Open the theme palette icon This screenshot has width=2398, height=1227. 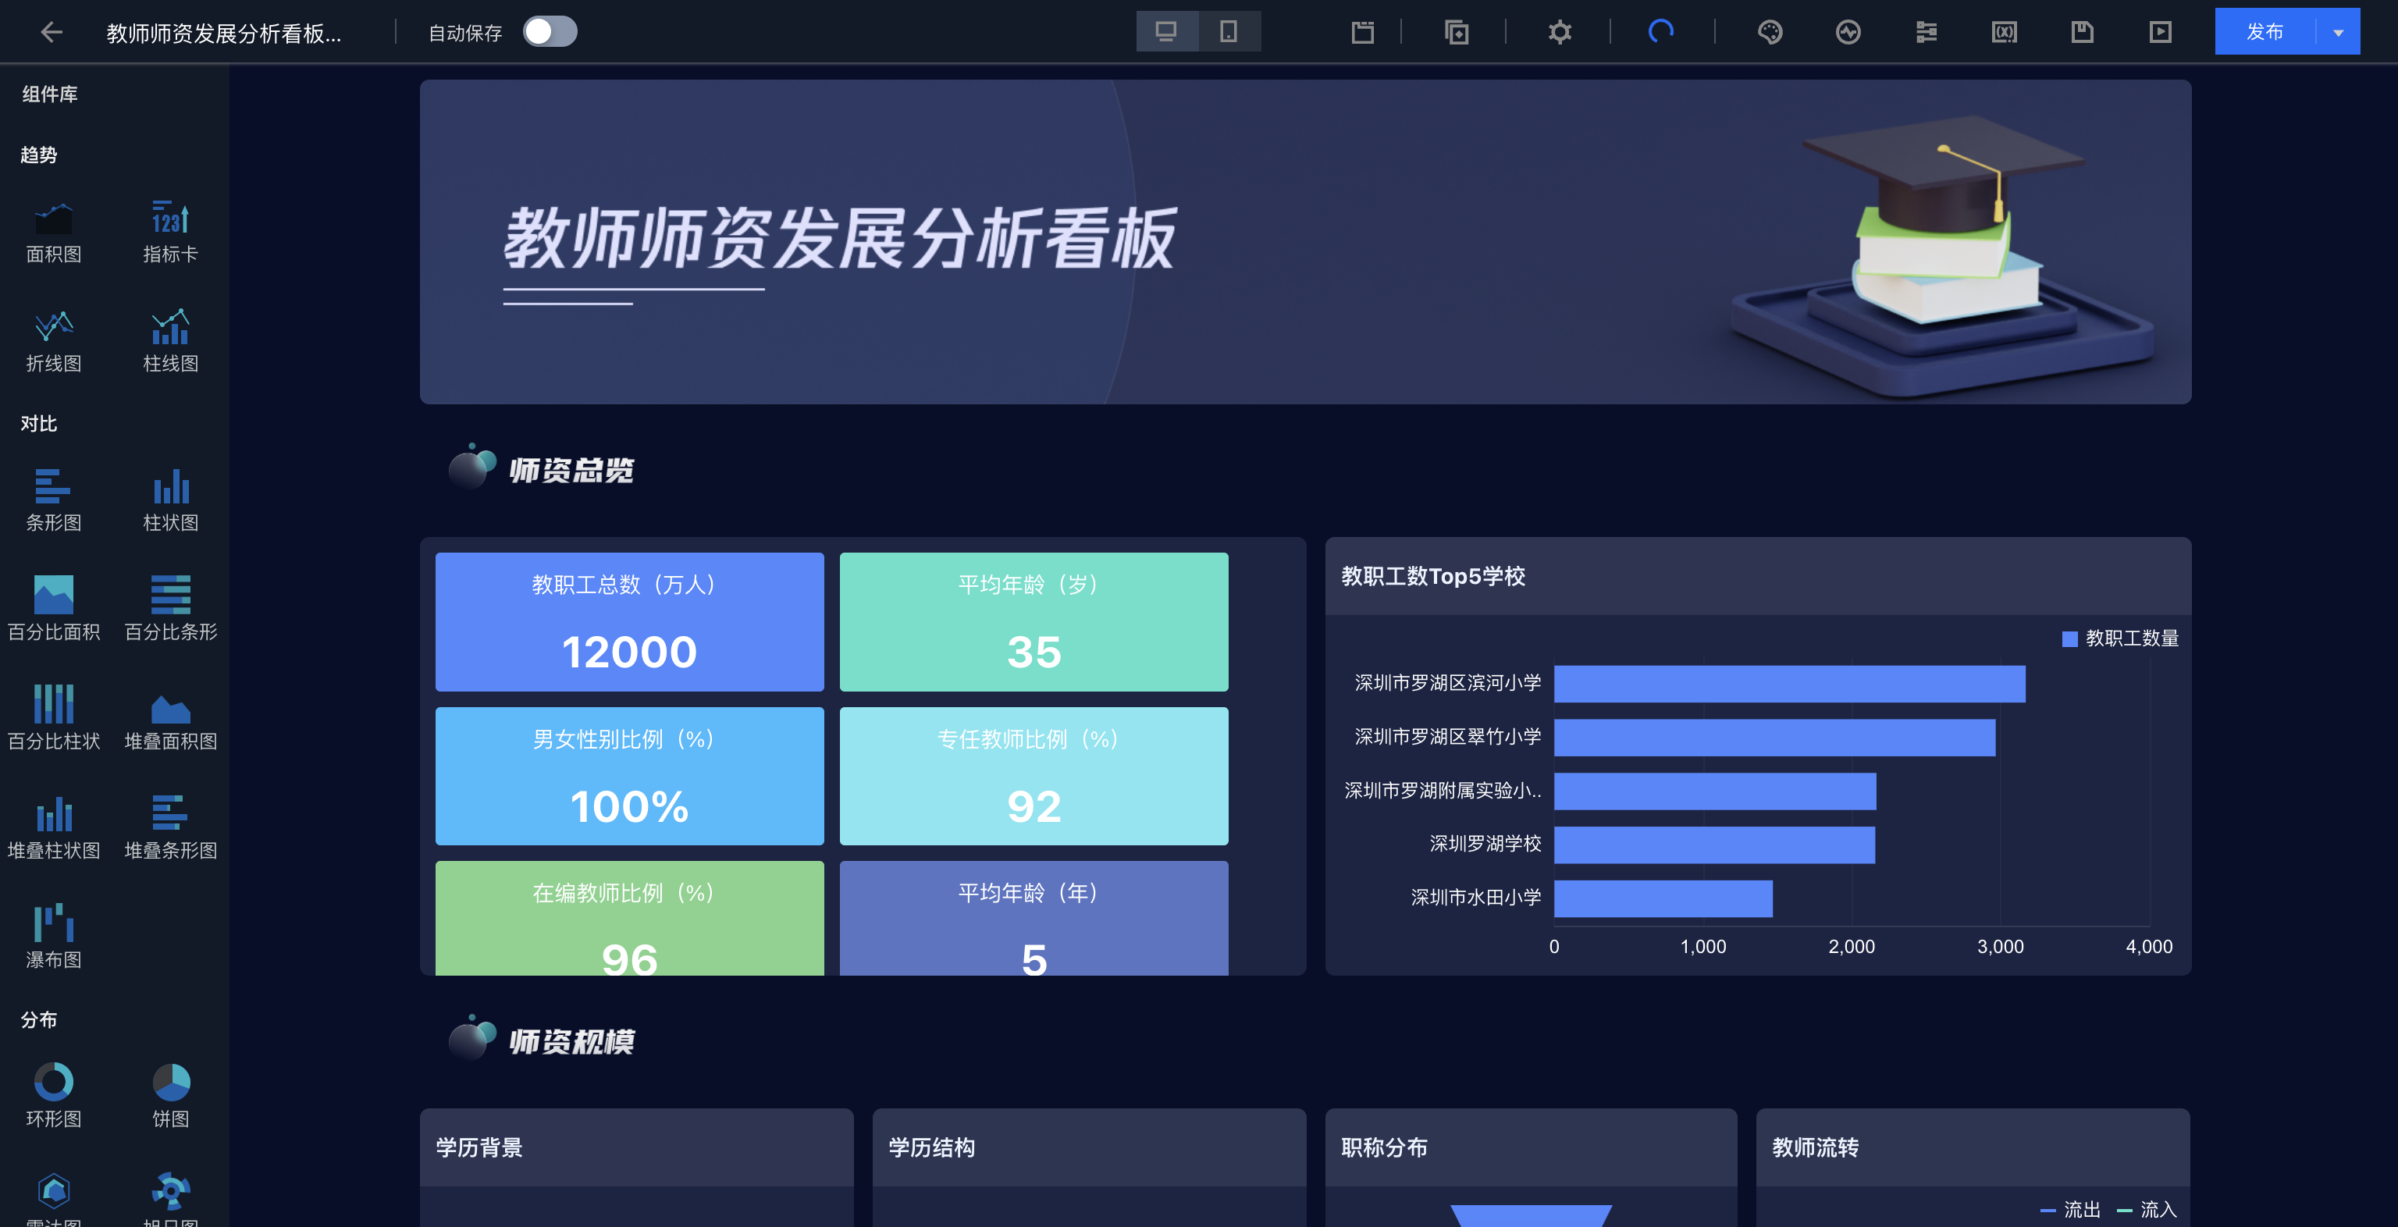click(x=1770, y=33)
